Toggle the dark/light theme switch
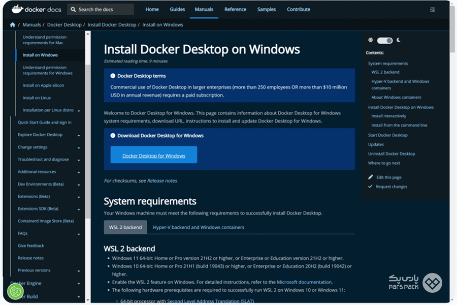Image resolution: width=457 pixels, height=305 pixels. [x=385, y=40]
